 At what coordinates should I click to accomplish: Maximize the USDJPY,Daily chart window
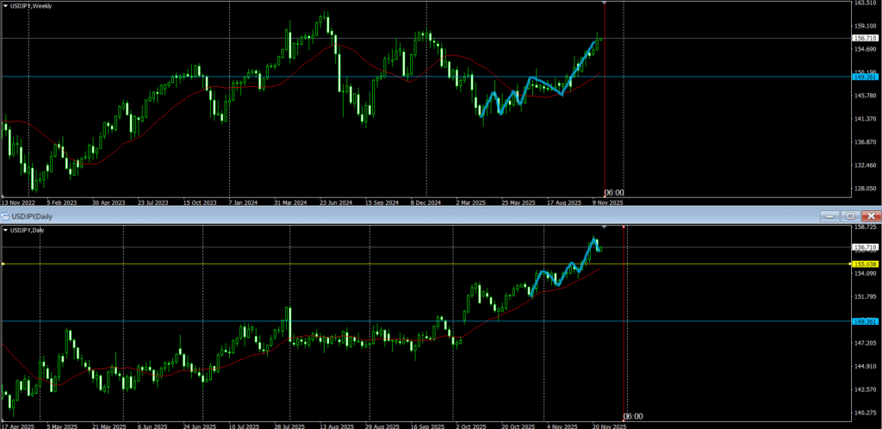click(850, 215)
